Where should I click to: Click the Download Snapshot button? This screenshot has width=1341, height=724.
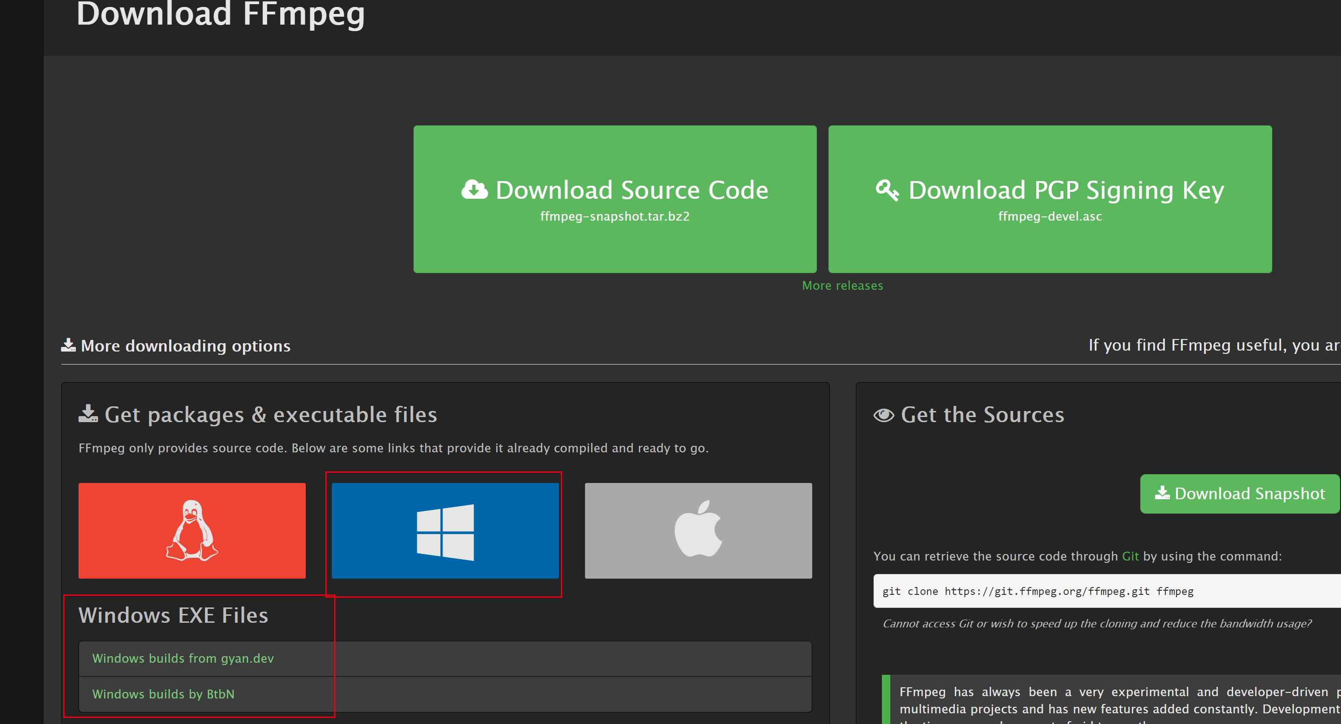pyautogui.click(x=1240, y=493)
